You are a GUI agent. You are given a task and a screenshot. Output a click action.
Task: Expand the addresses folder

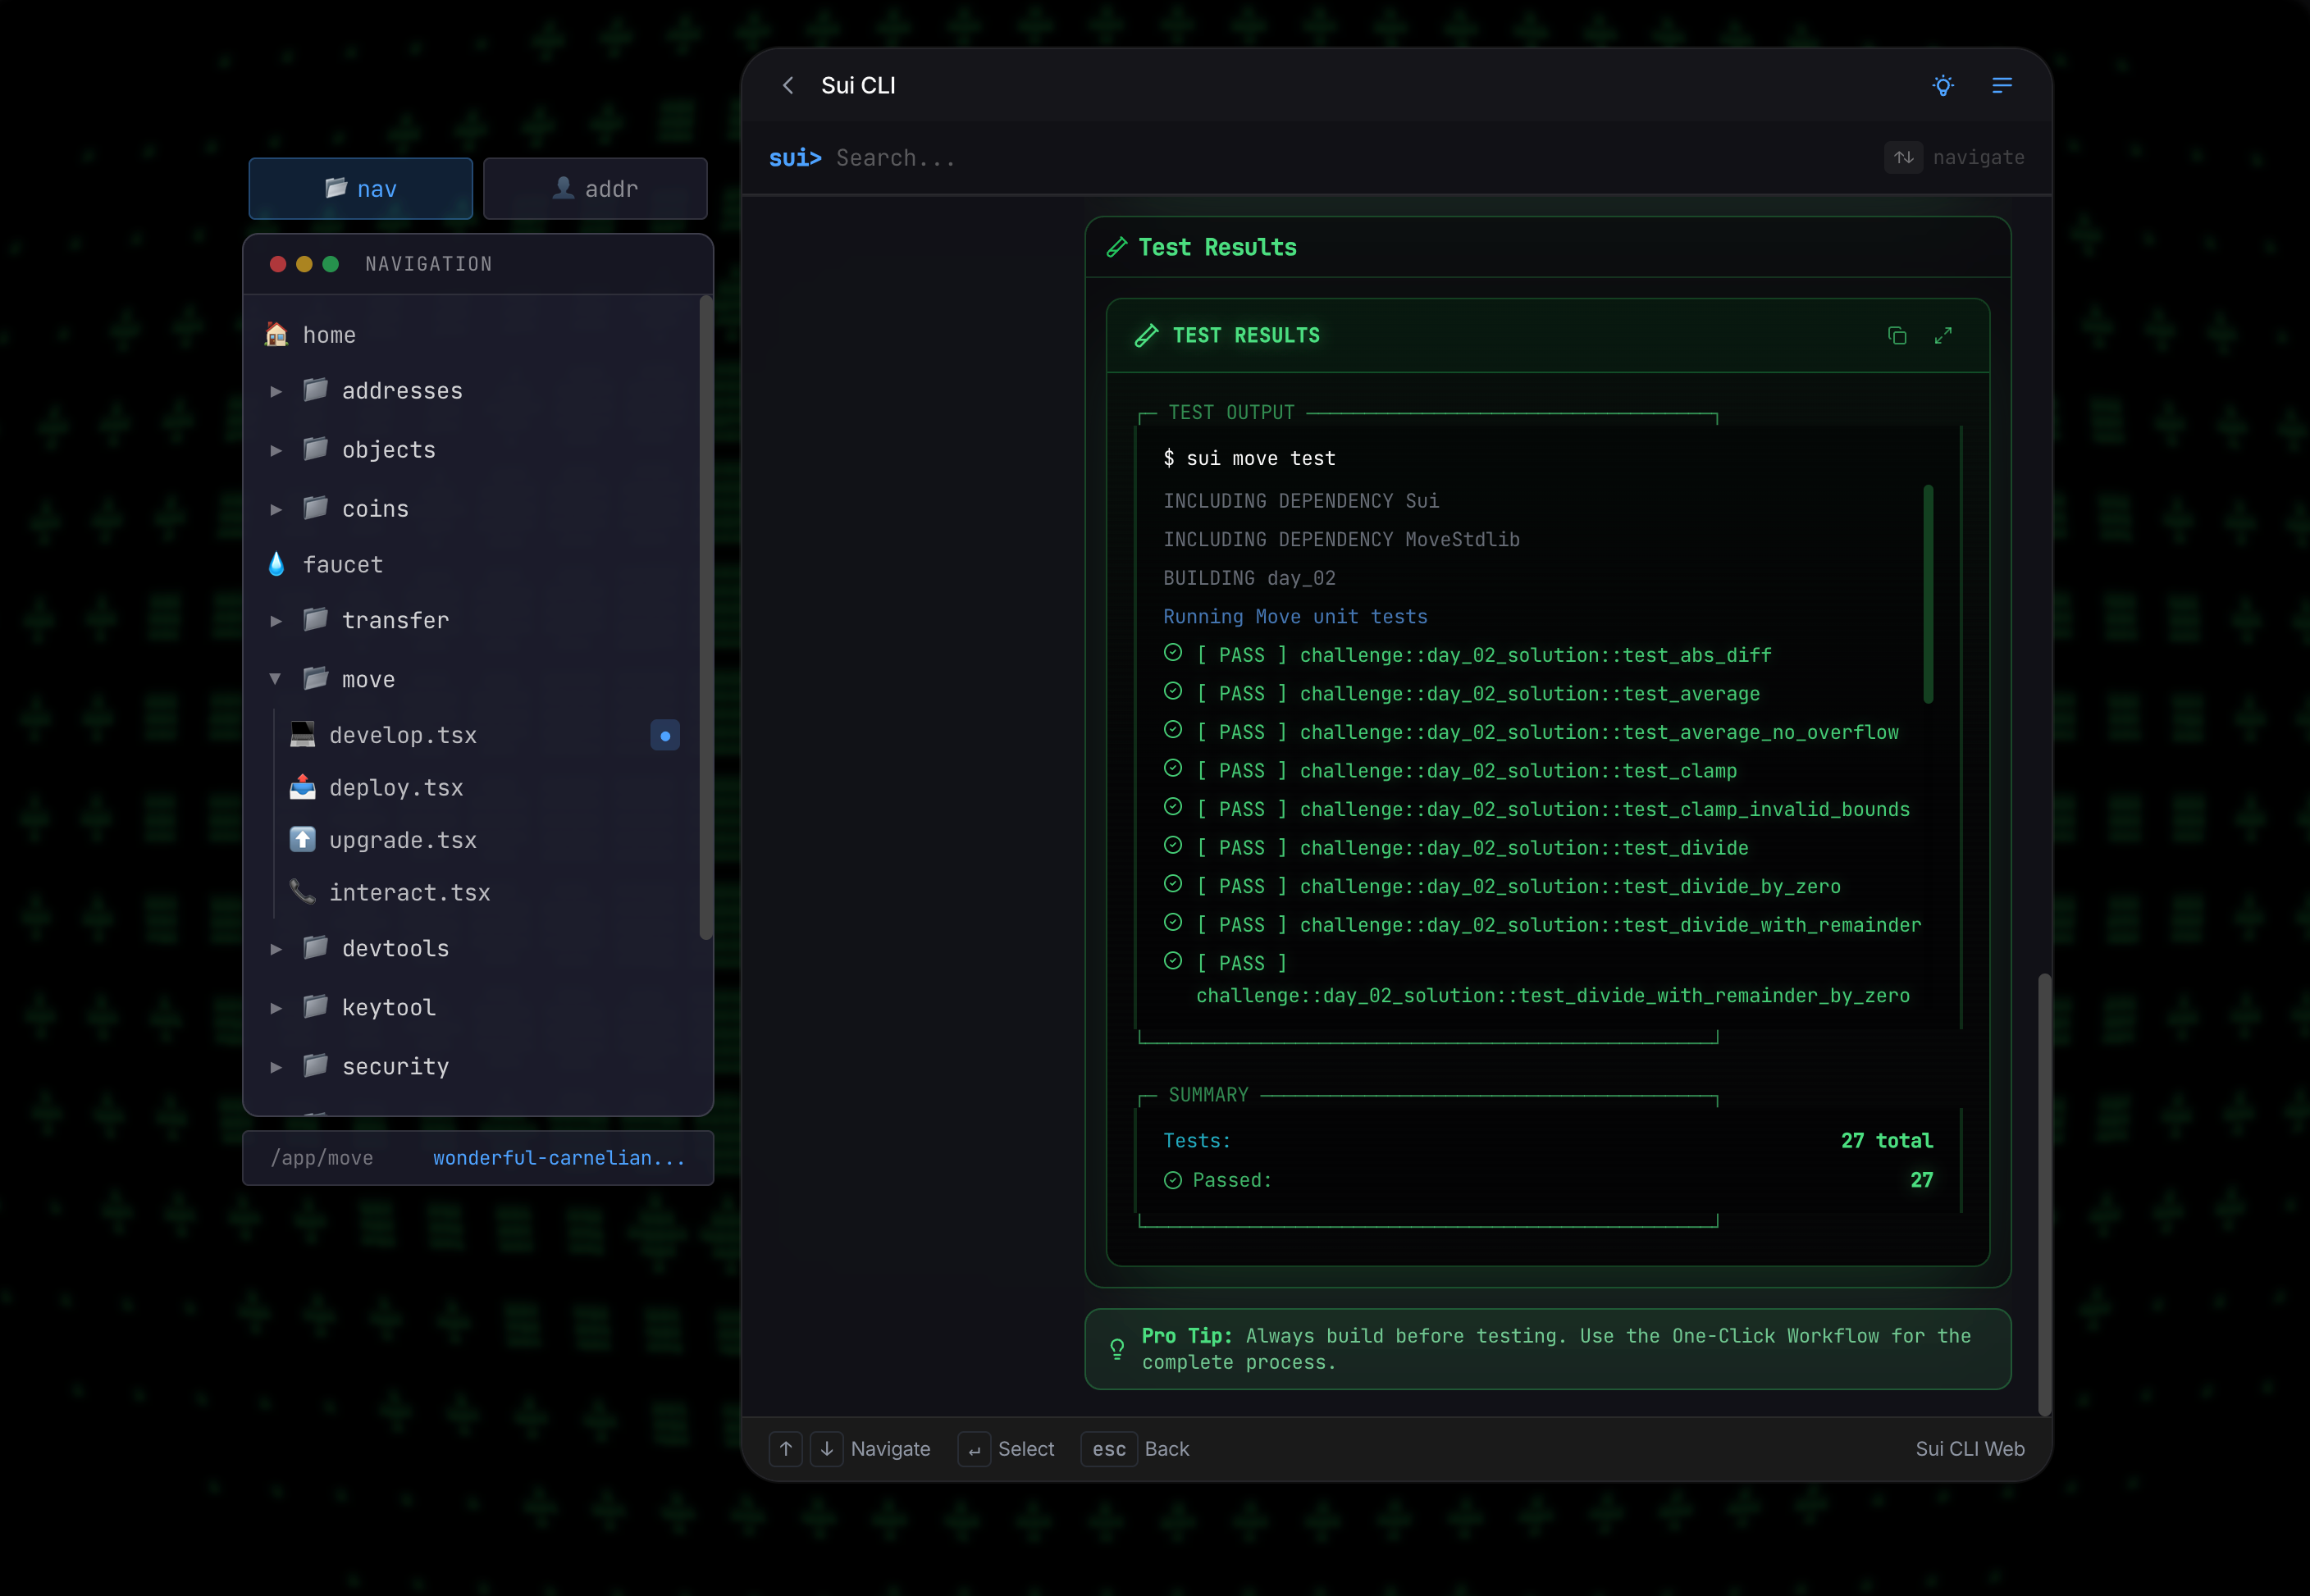276,391
